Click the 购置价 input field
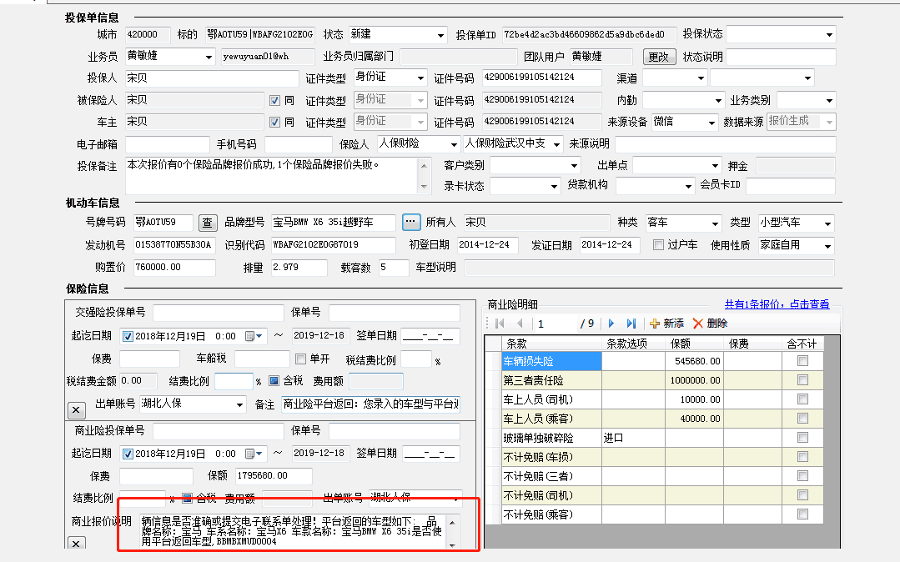 tap(170, 268)
